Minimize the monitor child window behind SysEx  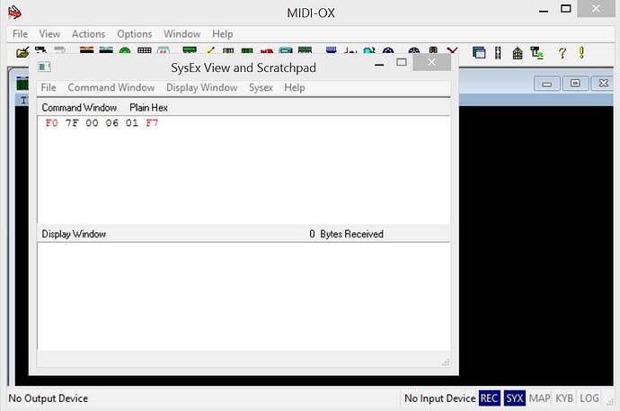coord(547,84)
